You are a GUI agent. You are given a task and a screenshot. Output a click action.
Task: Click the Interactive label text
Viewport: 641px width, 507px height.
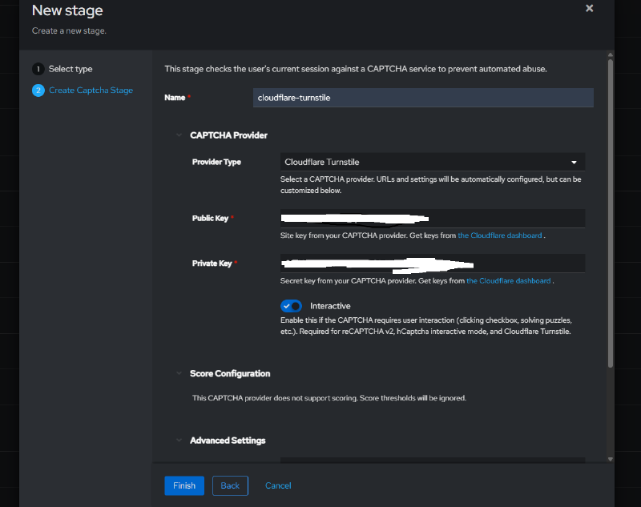330,306
